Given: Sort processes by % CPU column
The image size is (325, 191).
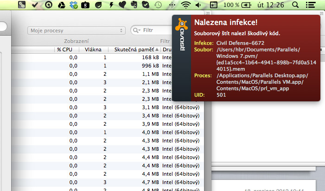Looking at the screenshot, I should [66, 49].
